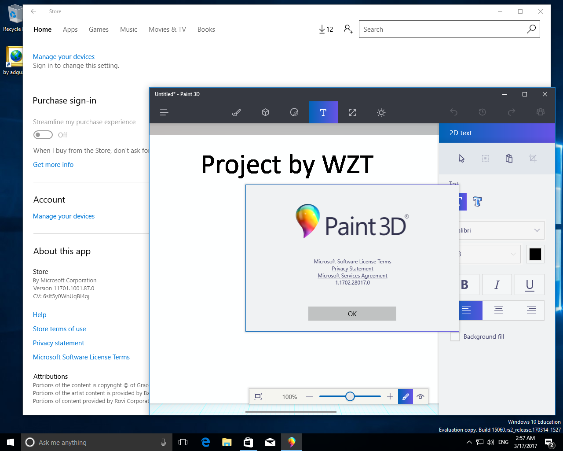Image resolution: width=563 pixels, height=451 pixels.
Task: Select right text alignment
Action: click(531, 311)
